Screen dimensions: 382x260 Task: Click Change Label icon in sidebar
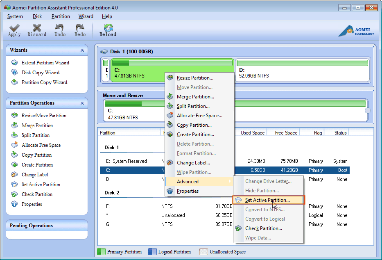click(14, 174)
